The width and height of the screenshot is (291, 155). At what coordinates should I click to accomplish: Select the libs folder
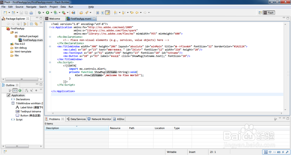17,56
